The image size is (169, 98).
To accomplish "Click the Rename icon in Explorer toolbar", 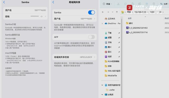I will click(140, 4).
